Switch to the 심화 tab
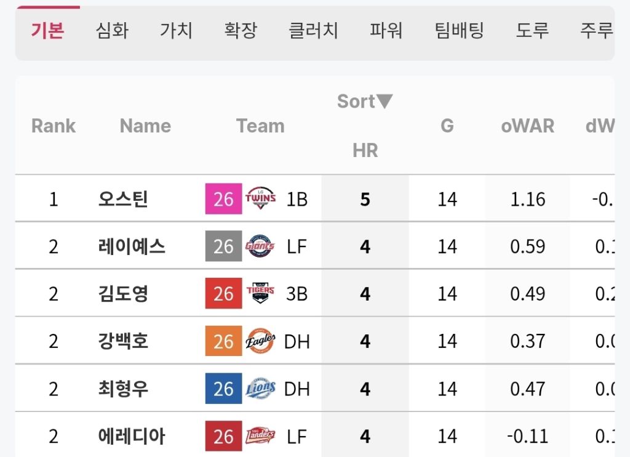This screenshot has width=630, height=457. click(x=112, y=30)
